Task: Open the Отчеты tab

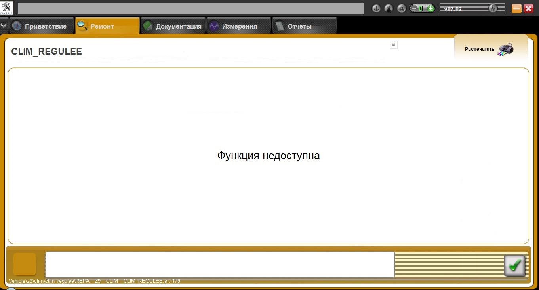Action: click(304, 26)
